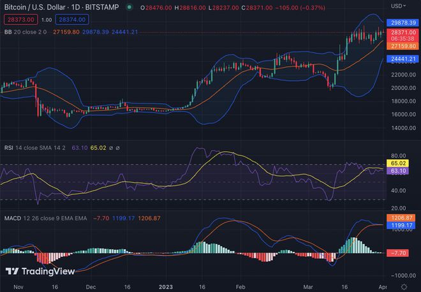Image resolution: width=421 pixels, height=292 pixels.
Task: Click the chart settings gear icon
Action: (x=404, y=287)
